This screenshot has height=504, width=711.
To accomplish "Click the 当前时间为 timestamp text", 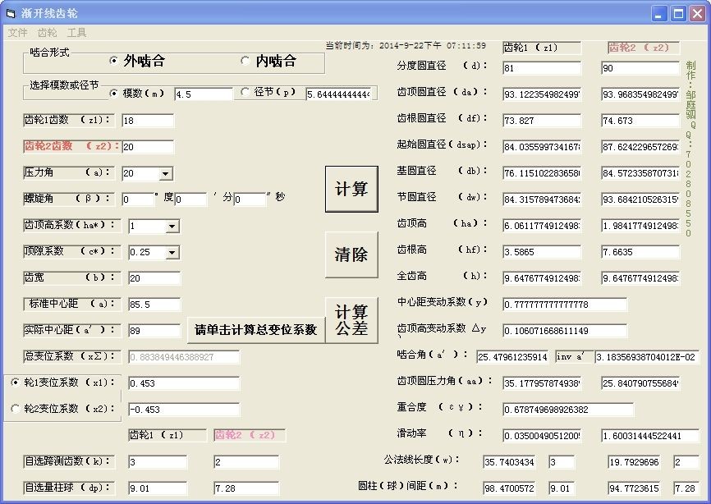I will (x=406, y=45).
